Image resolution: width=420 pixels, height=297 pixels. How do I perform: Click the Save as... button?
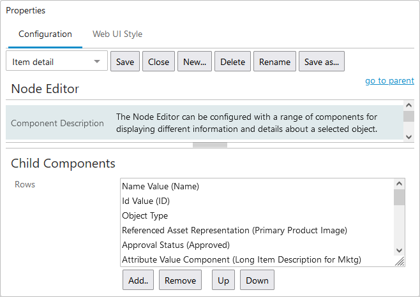click(x=322, y=62)
